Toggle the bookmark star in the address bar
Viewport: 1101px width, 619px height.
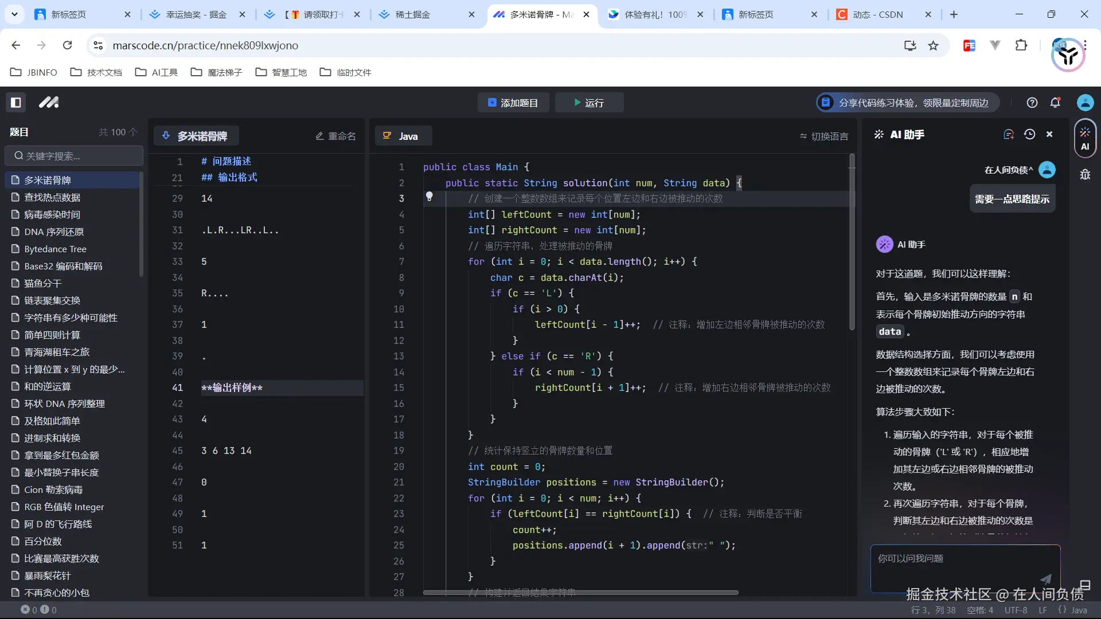(933, 45)
